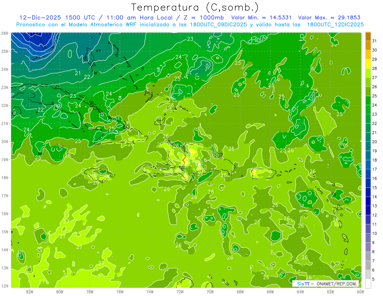Screen dimensions: 383x296
Task: Click the title 'Temperatura (C,somb.)'
Action: (195, 8)
